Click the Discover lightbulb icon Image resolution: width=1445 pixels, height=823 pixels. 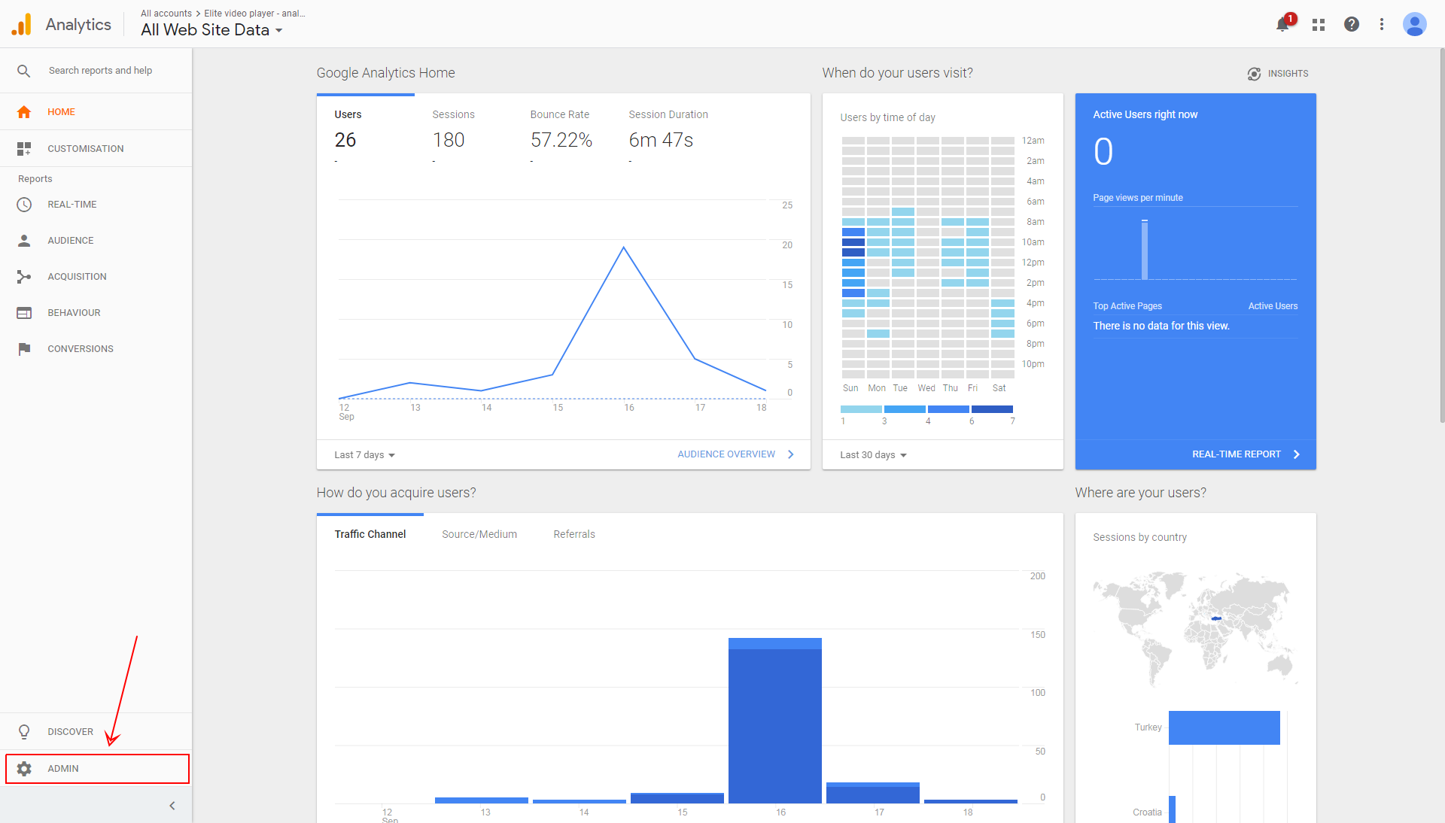pos(24,732)
